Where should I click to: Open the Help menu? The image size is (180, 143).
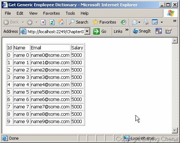(x=85, y=13)
